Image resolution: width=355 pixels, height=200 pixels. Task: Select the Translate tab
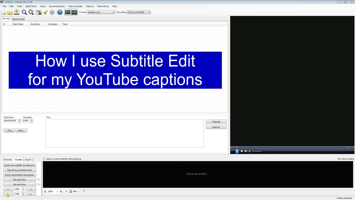7,159
